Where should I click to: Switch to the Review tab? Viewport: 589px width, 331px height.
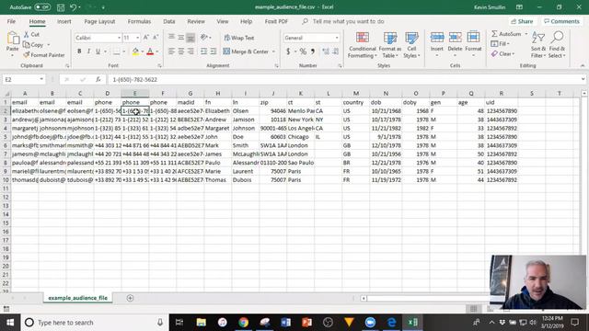point(196,21)
